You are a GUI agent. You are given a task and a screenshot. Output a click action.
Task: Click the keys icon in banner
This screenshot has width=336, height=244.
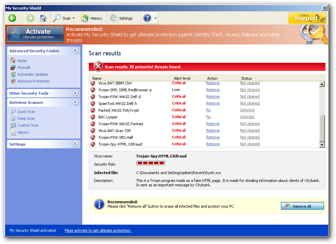[x=314, y=34]
